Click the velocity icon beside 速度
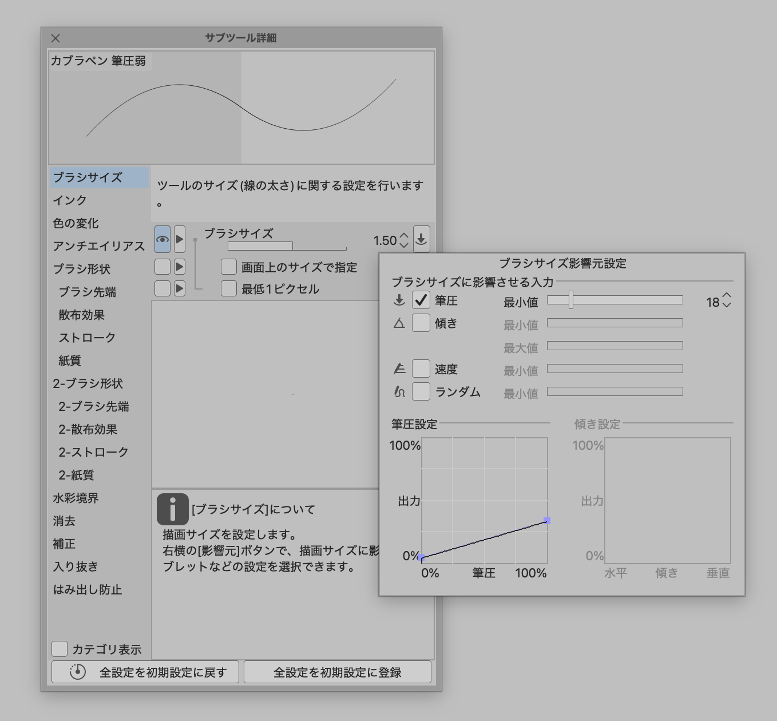 point(399,369)
